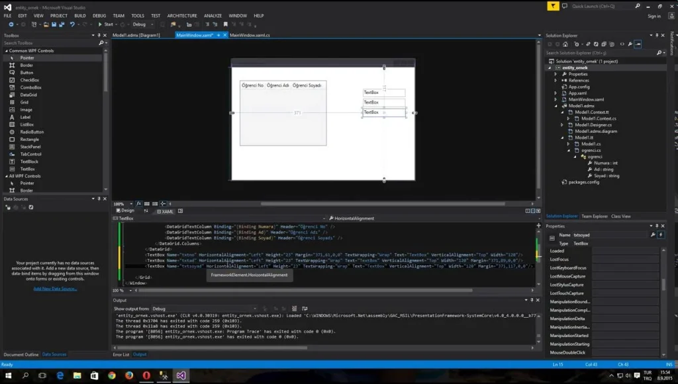Switch to vertical split view of designer
The image size is (678, 384).
(528, 211)
